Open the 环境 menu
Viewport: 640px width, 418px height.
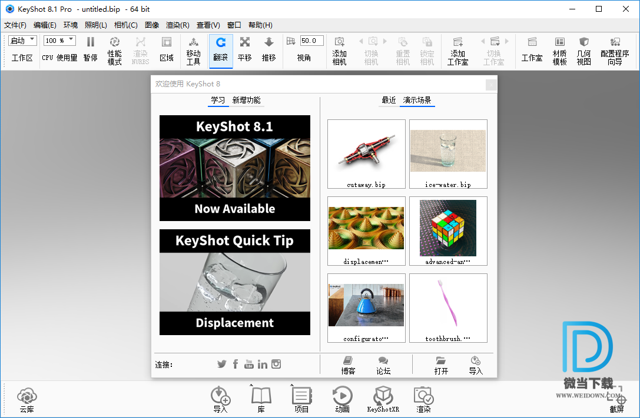pos(71,25)
